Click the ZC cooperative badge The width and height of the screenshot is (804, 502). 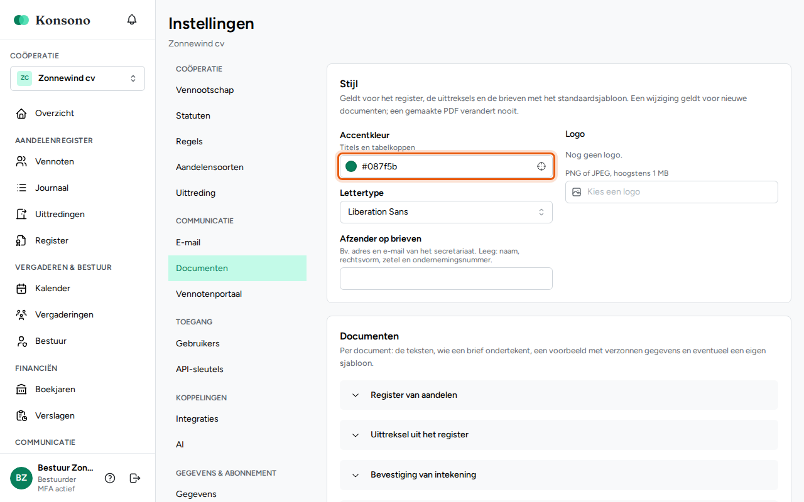tap(24, 78)
